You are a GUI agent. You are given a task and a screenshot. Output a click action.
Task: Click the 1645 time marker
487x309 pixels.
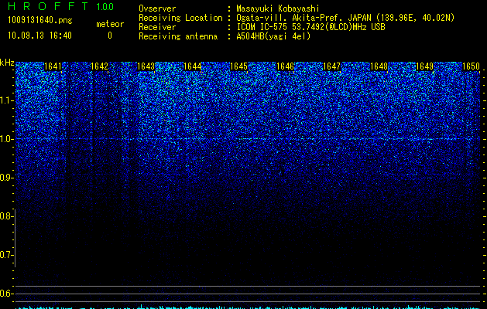(x=238, y=66)
